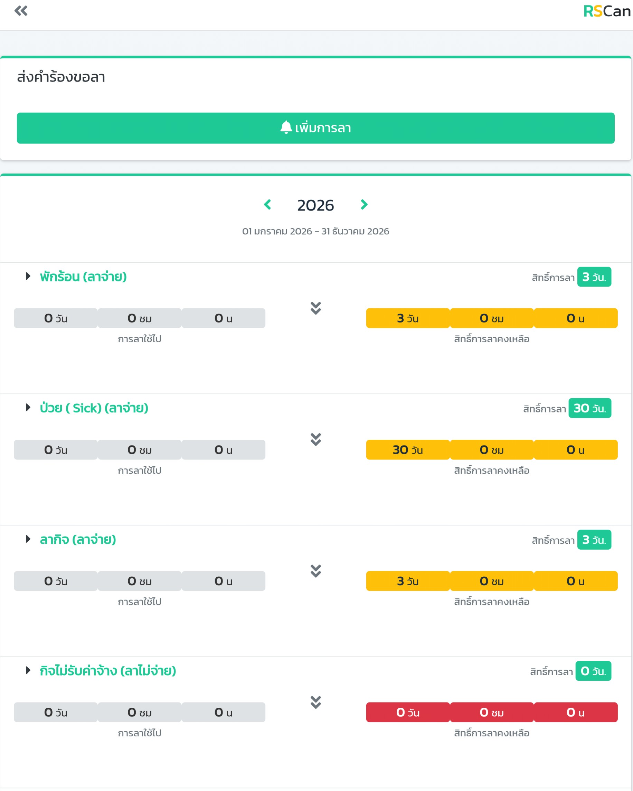
Task: Expand the ลากิจ (ลาจ่าย) triangle
Action: [x=28, y=539]
